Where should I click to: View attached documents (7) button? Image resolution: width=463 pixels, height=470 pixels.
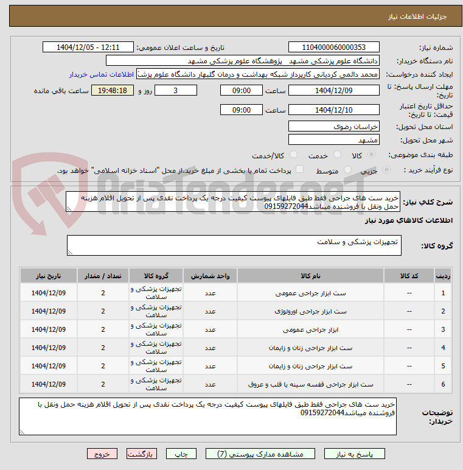point(260,454)
